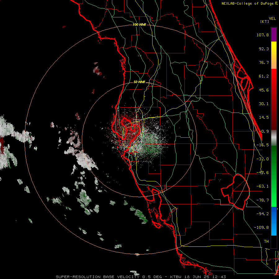Select the -109.8 scale value
Viewport: 279px width, 279px height.
point(261,228)
